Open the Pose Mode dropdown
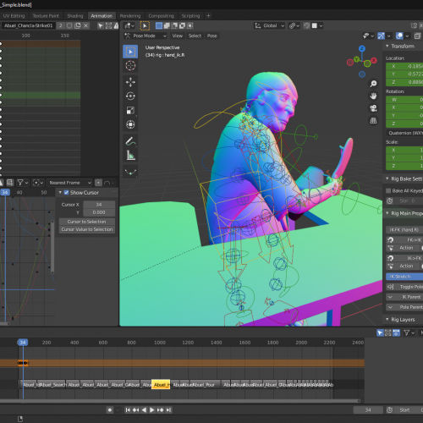 point(146,36)
